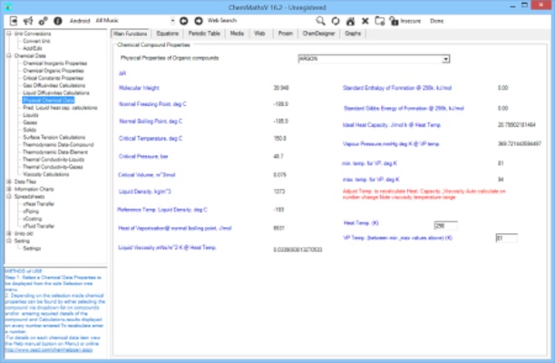
Task: Click the exit door arrow toolbar icon
Action: click(13, 21)
